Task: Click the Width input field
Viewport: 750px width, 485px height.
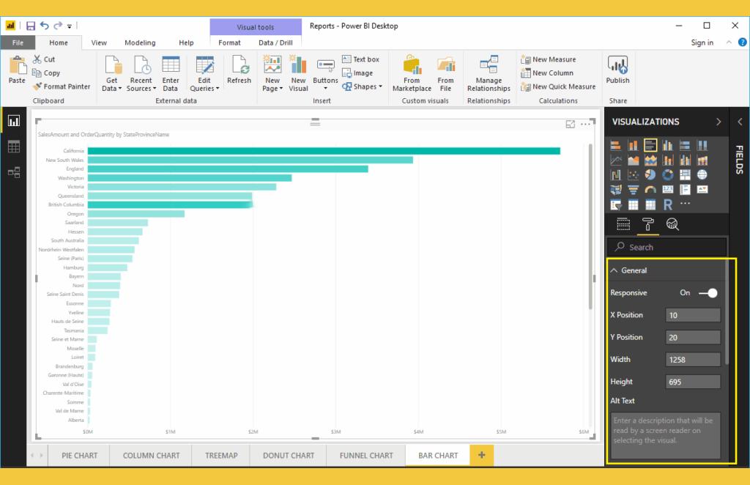Action: (x=693, y=360)
